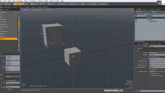The image size is (165, 93).
Task: Select Polygons selection mode
Action: click(18, 4)
